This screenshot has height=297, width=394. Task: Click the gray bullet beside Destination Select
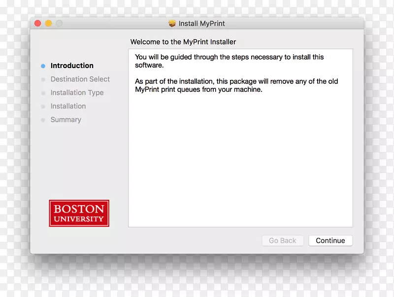coord(43,79)
